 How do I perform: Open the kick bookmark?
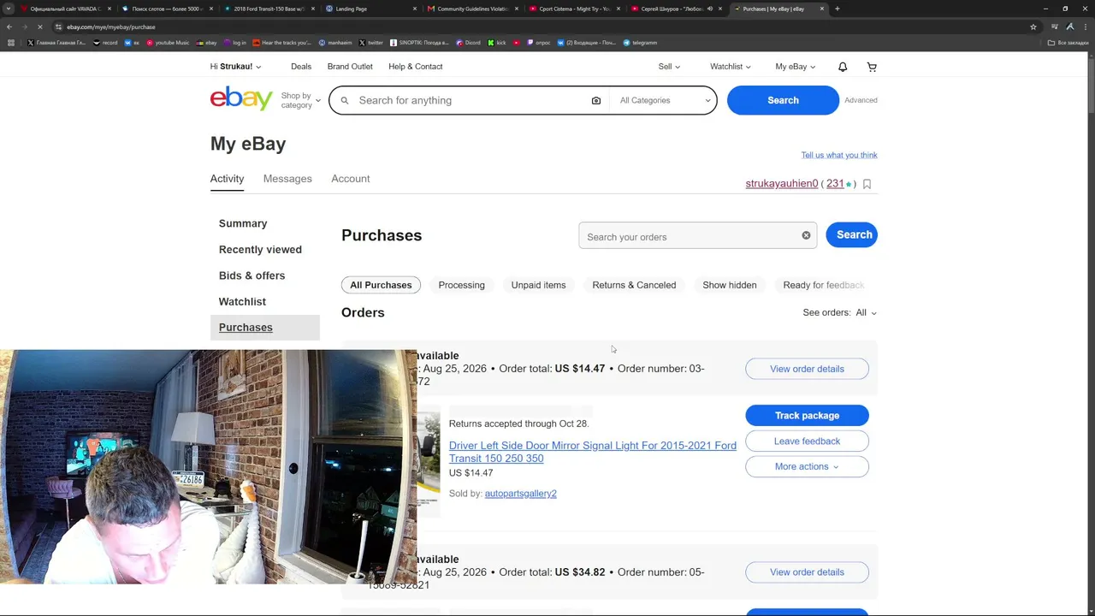(497, 43)
